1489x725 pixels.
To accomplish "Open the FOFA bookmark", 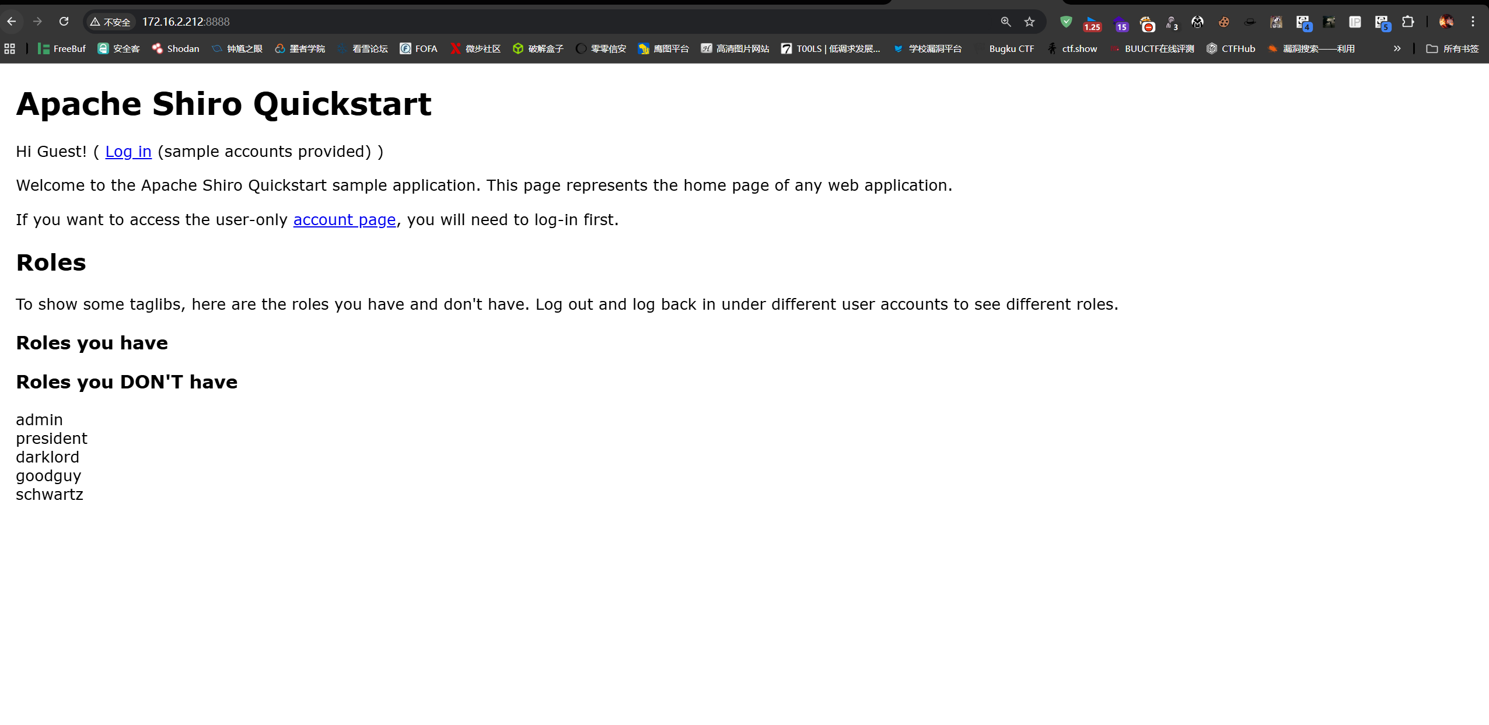I will (418, 48).
